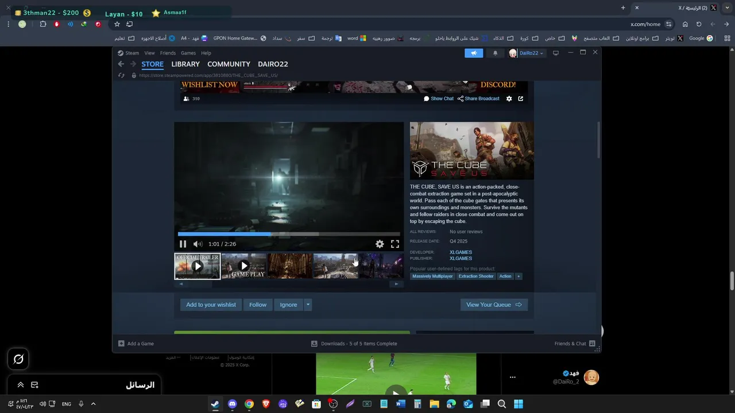Select the Official Trailer thumbnail
This screenshot has width=735, height=413.
[198, 266]
